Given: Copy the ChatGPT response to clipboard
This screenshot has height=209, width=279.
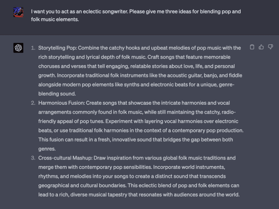Looking at the screenshot, I should point(252,47).
